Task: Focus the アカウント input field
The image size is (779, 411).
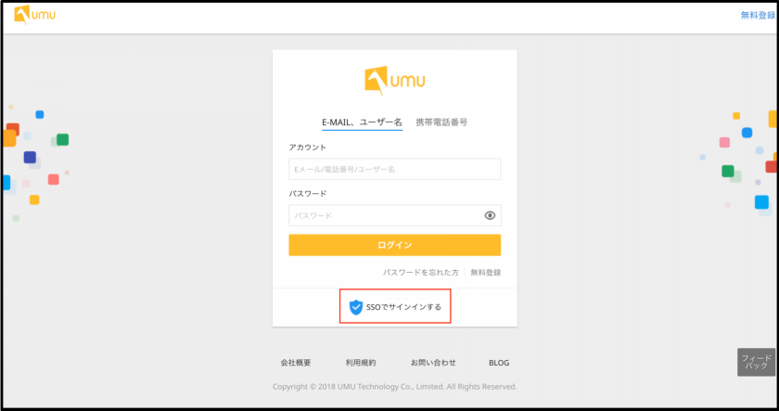Action: pyautogui.click(x=394, y=170)
